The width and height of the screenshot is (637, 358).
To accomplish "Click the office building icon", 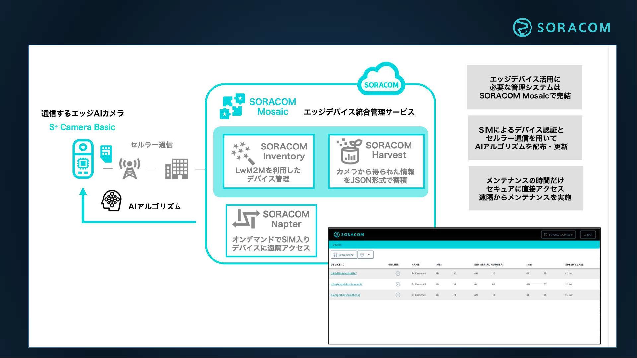I will [x=177, y=169].
